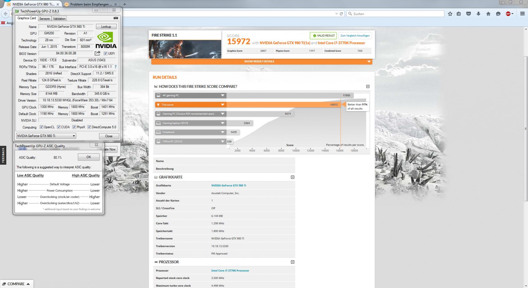Open a new tab with plus icon
This screenshot has width=528, height=288.
click(x=124, y=4)
